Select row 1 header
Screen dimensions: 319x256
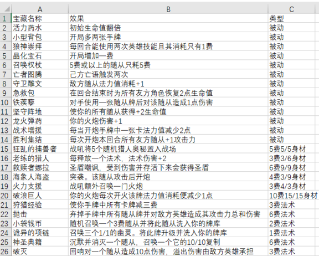click(6, 18)
